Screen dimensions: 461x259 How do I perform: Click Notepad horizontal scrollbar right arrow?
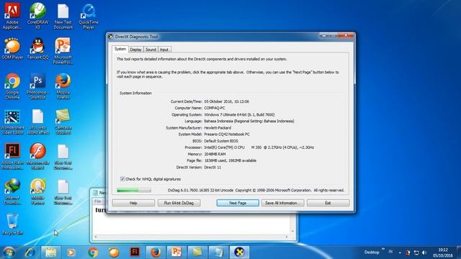click(x=287, y=237)
